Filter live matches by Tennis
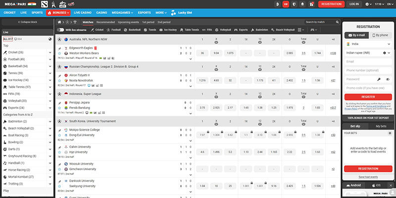The image size is (396, 198). pyautogui.click(x=150, y=30)
